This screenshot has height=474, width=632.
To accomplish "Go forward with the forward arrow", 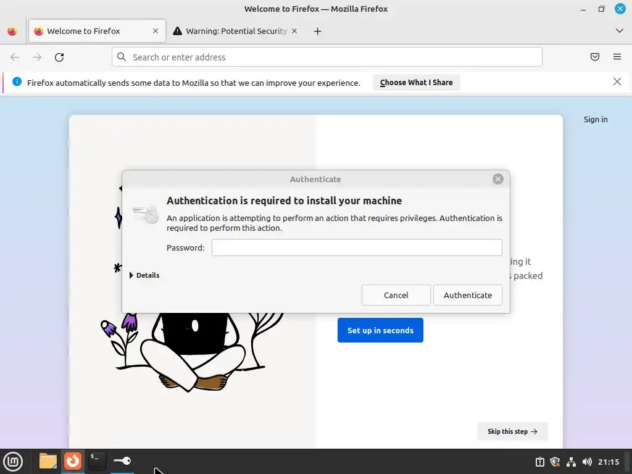I will [x=37, y=57].
